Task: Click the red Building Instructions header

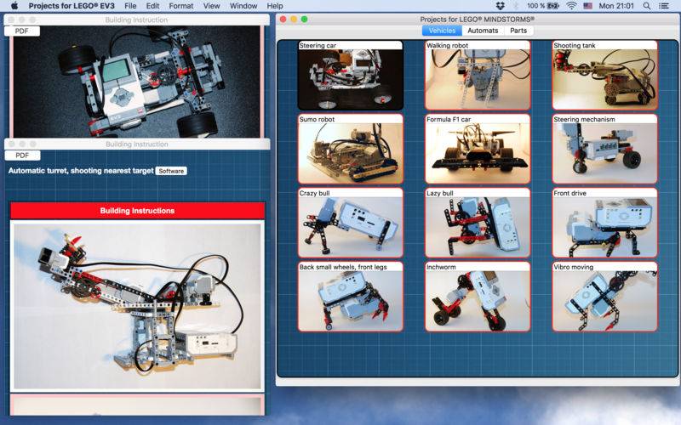Action: tap(137, 211)
